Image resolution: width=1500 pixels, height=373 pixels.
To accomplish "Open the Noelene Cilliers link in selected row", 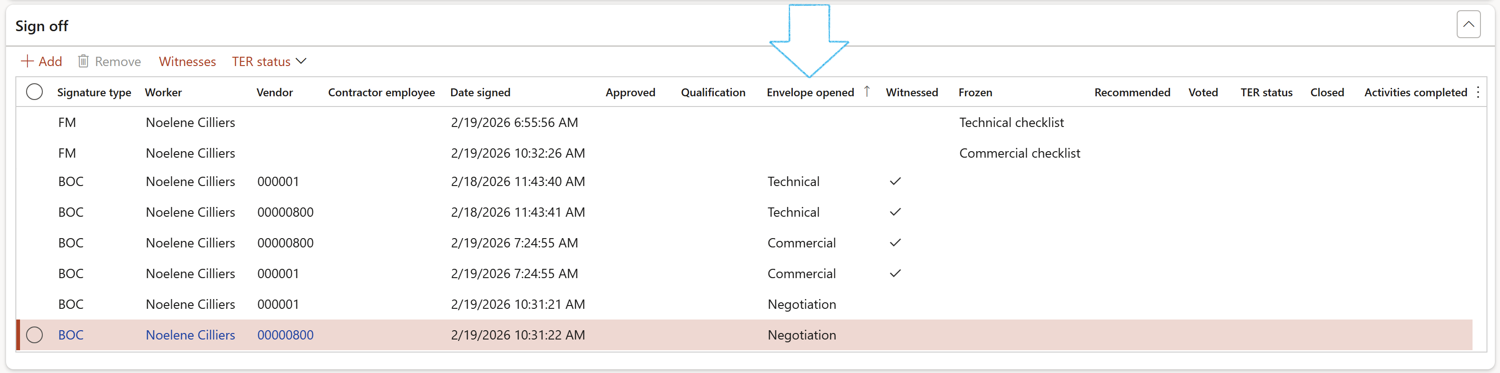I will point(190,335).
